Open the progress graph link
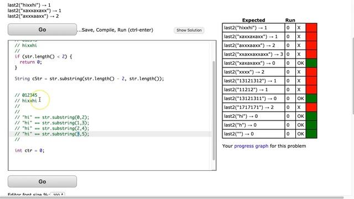This screenshot has width=354, height=199. click(x=251, y=146)
